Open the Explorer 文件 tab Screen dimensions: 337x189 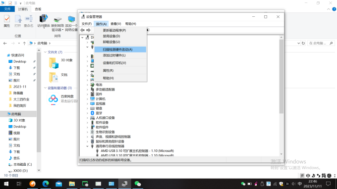pos(7,9)
